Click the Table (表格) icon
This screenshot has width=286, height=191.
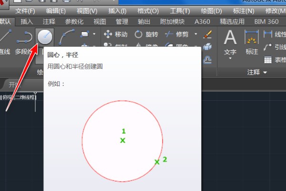point(268,60)
